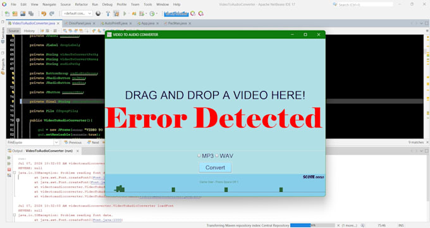430x228 pixels.
Task: Close the find bar with its X
Action: tap(427, 142)
